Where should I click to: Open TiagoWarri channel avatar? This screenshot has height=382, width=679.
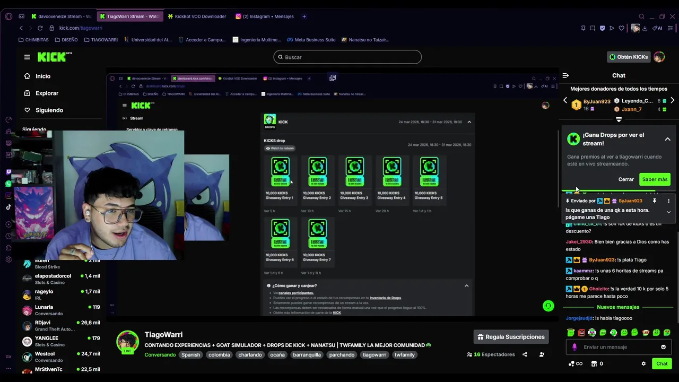[x=127, y=342]
